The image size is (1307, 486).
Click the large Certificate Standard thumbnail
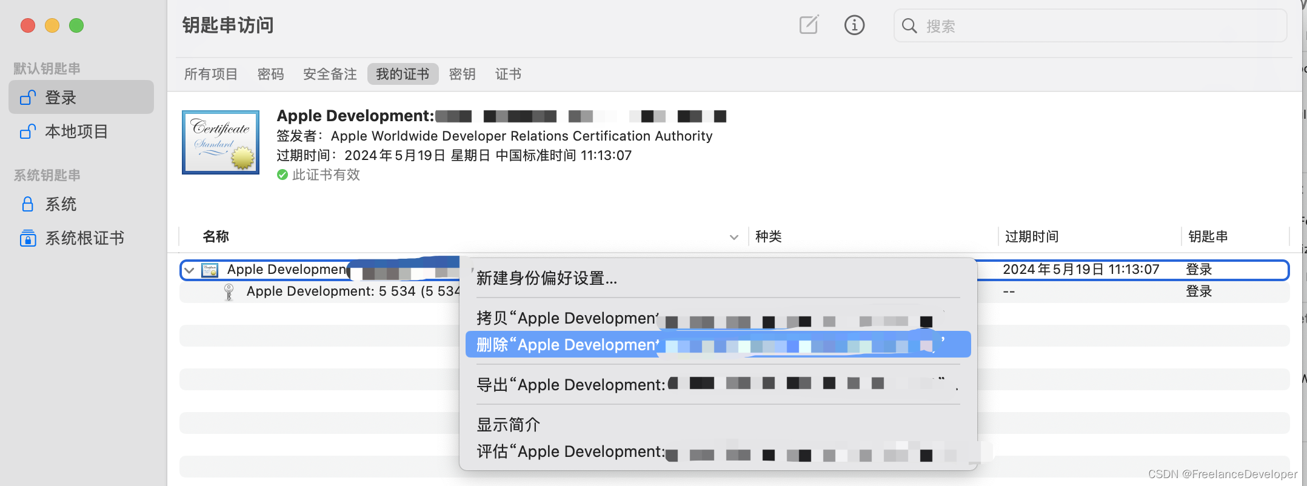coord(221,142)
